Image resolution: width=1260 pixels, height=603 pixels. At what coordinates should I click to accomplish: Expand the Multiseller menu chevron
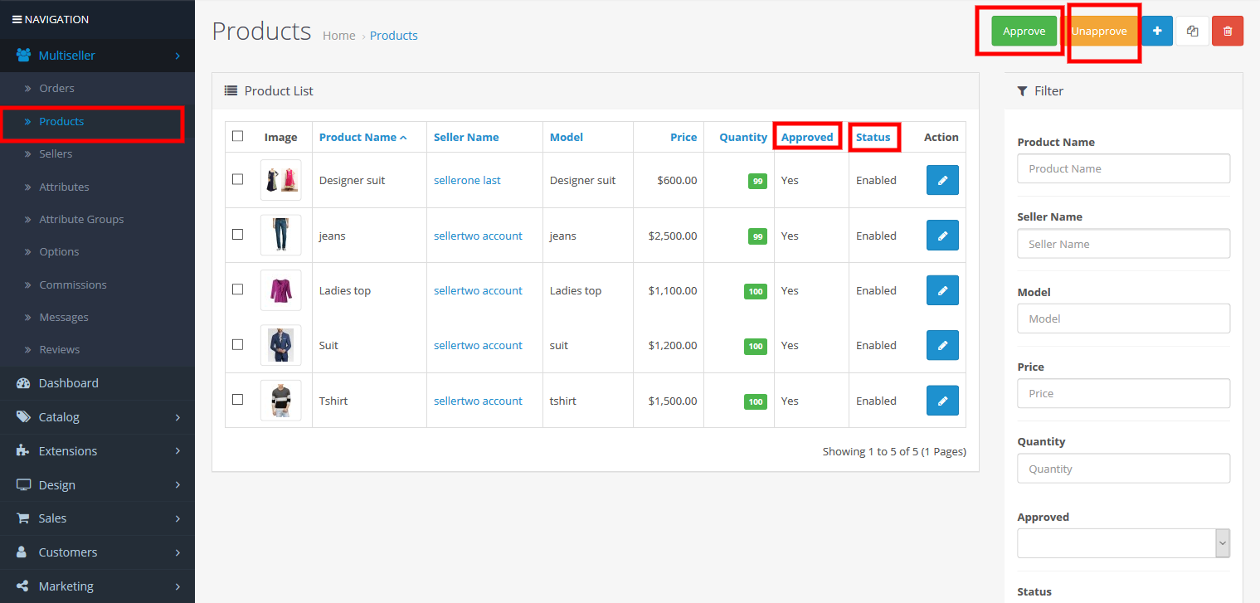pos(178,56)
